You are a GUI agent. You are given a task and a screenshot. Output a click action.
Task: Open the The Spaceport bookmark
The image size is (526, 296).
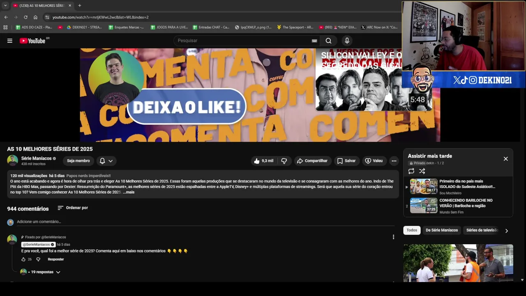tap(295, 27)
